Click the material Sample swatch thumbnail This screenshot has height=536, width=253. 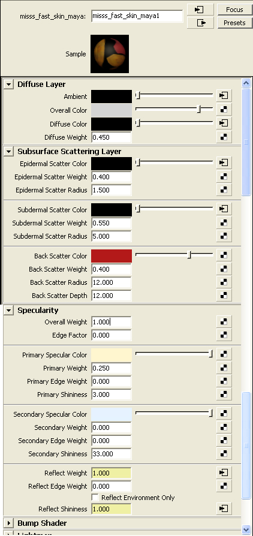(110, 54)
